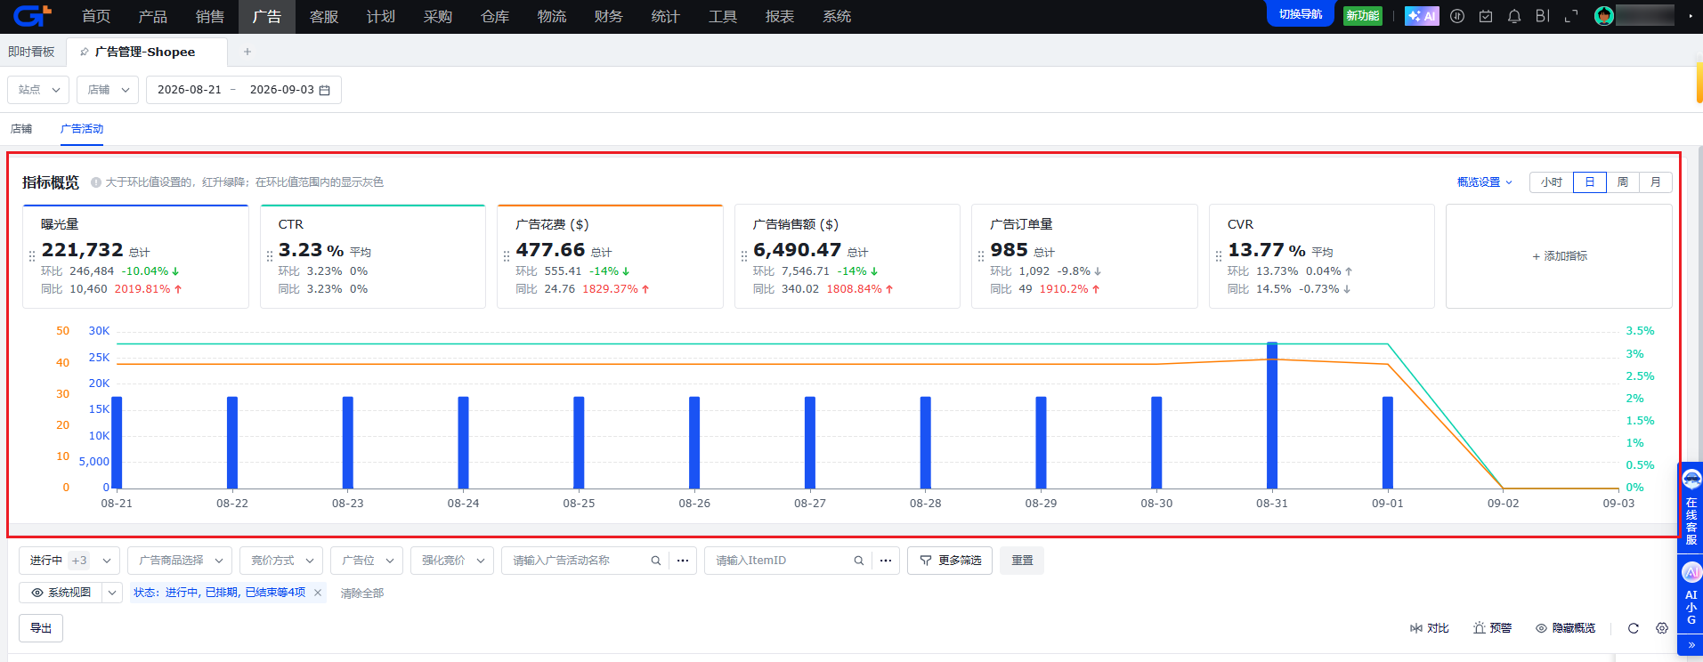Hide overview using 隐藏概览
1703x662 pixels.
[x=1566, y=628]
